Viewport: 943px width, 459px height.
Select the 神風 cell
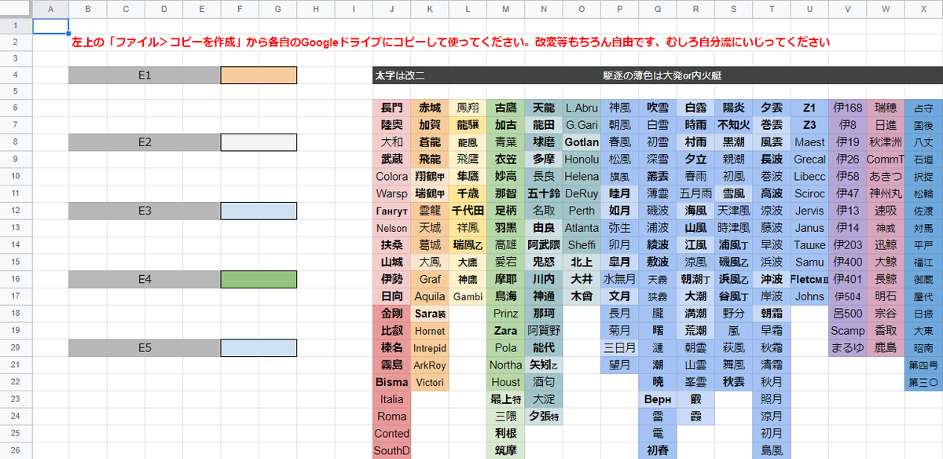click(x=619, y=108)
